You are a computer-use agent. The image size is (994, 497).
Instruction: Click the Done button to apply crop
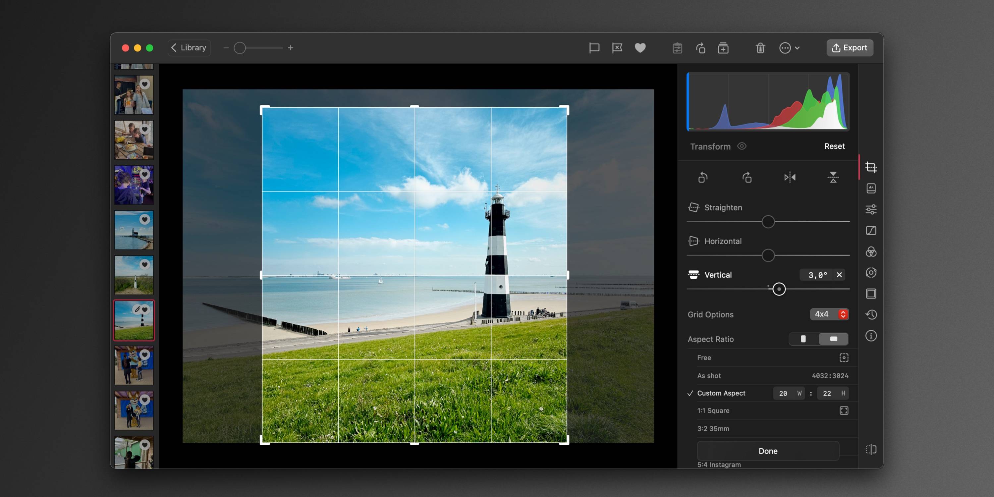tap(767, 451)
